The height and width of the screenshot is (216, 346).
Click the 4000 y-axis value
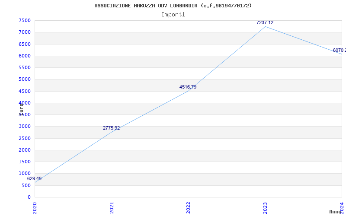point(25,103)
